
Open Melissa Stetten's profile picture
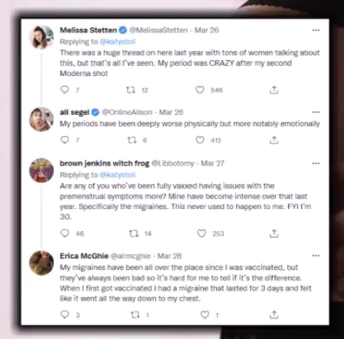(x=41, y=37)
